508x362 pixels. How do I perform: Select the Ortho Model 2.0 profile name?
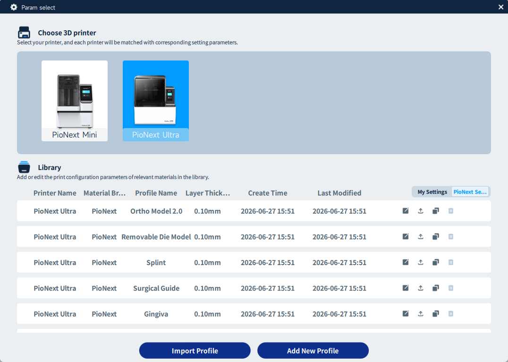point(156,211)
